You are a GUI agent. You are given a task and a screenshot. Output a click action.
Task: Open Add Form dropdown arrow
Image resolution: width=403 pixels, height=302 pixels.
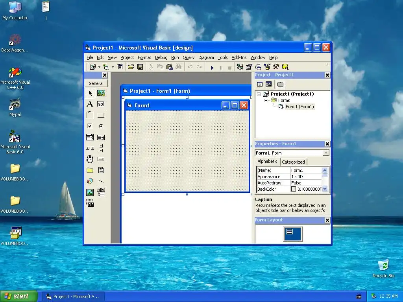point(113,67)
